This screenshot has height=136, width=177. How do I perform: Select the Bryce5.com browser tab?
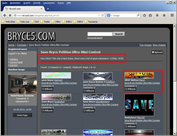click(23, 9)
